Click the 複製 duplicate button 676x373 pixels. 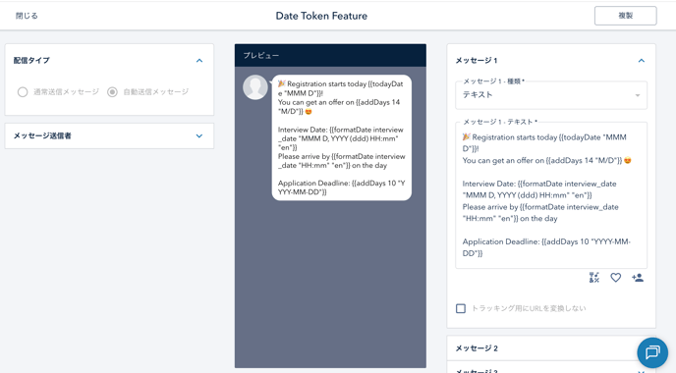click(x=625, y=16)
